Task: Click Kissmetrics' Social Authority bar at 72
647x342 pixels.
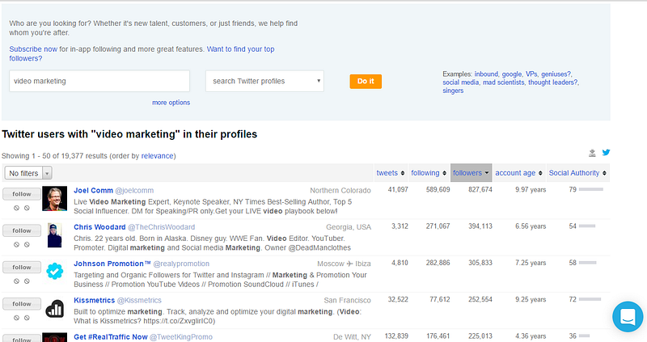Action: tap(590, 299)
